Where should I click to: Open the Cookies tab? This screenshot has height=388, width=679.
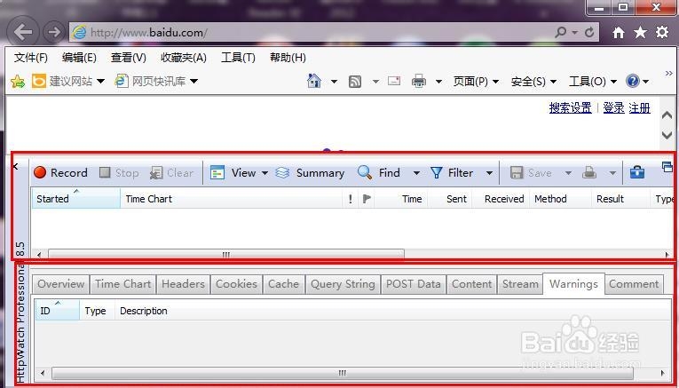coord(236,284)
